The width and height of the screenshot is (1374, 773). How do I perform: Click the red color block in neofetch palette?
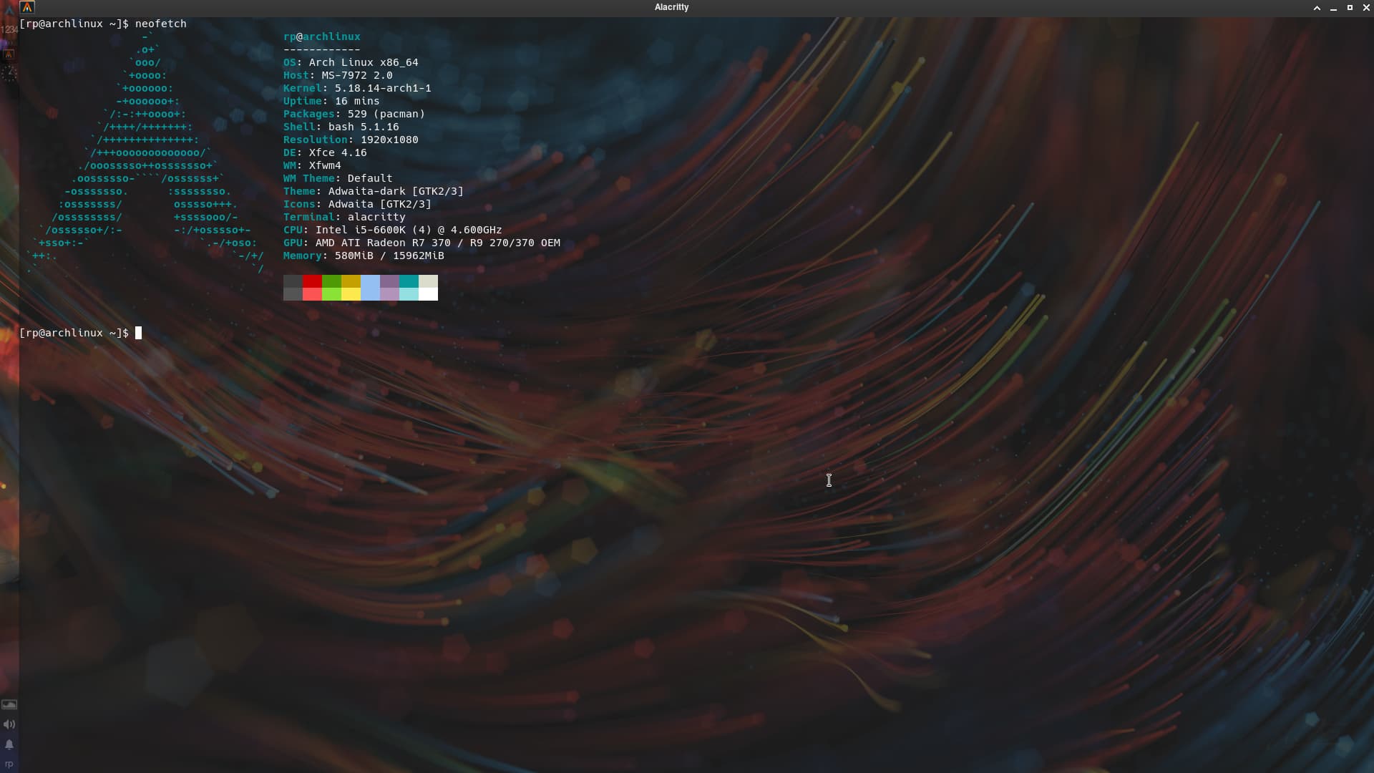[312, 281]
